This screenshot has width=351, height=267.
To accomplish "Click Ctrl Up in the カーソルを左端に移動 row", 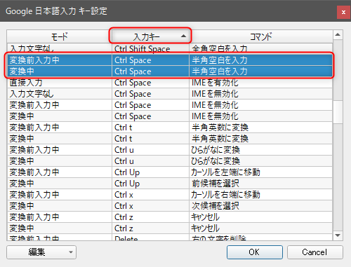I will click(150, 172).
